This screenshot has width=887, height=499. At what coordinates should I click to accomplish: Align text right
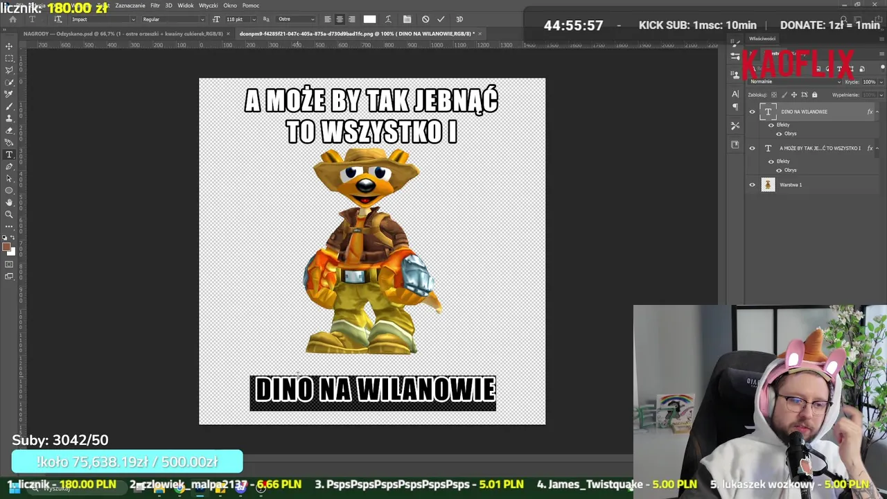pos(351,19)
